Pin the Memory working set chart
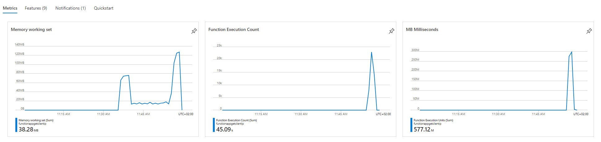 coord(194,31)
